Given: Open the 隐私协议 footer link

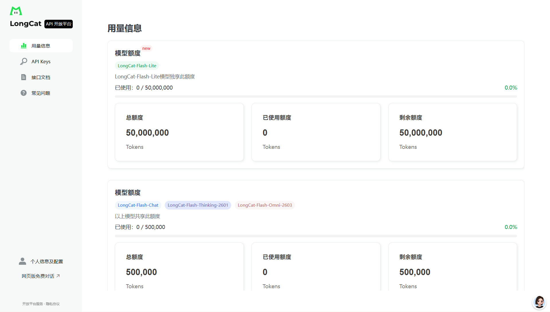Looking at the screenshot, I should 53,304.
